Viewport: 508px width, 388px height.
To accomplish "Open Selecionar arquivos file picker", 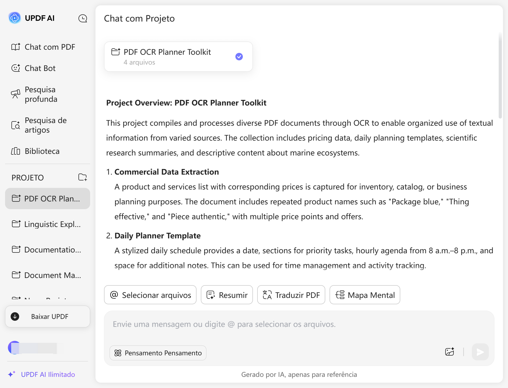I will point(150,295).
